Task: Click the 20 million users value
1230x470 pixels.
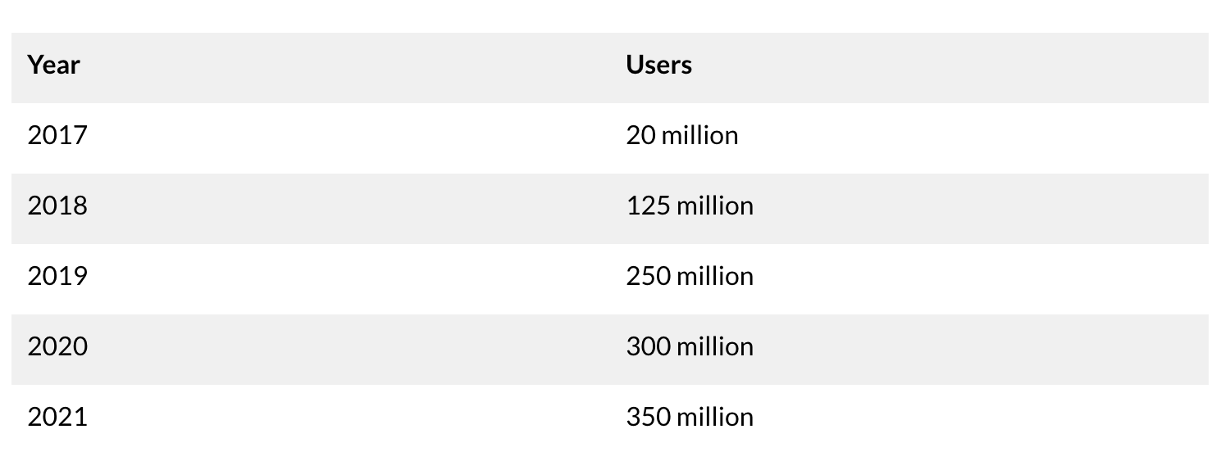Action: click(x=682, y=135)
